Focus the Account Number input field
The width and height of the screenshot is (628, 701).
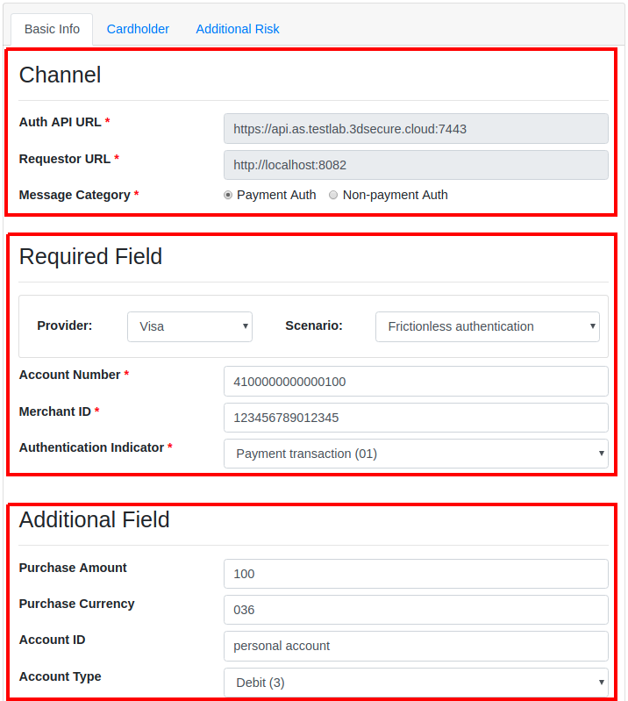pos(416,382)
